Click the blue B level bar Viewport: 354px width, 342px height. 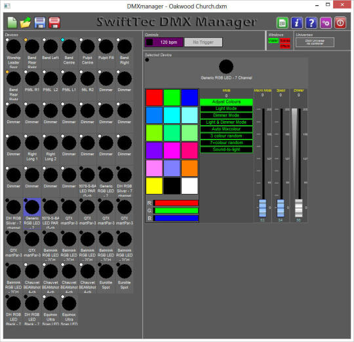[x=176, y=218]
